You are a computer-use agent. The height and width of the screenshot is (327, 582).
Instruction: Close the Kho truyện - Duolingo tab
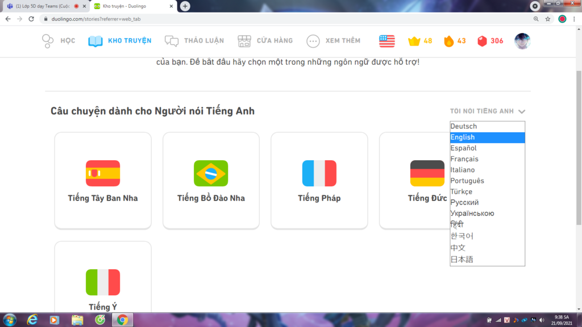coord(171,6)
